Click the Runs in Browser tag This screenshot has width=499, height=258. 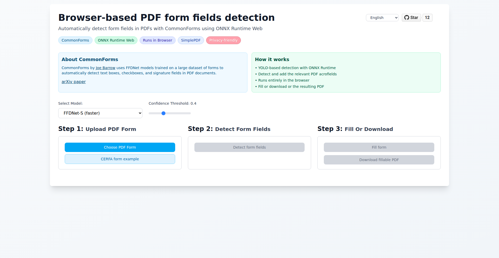(x=157, y=40)
